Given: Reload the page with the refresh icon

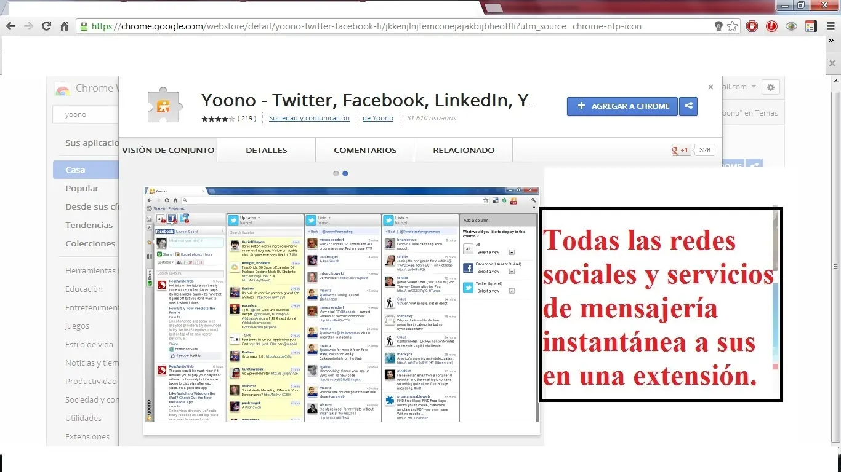Looking at the screenshot, I should tap(46, 26).
